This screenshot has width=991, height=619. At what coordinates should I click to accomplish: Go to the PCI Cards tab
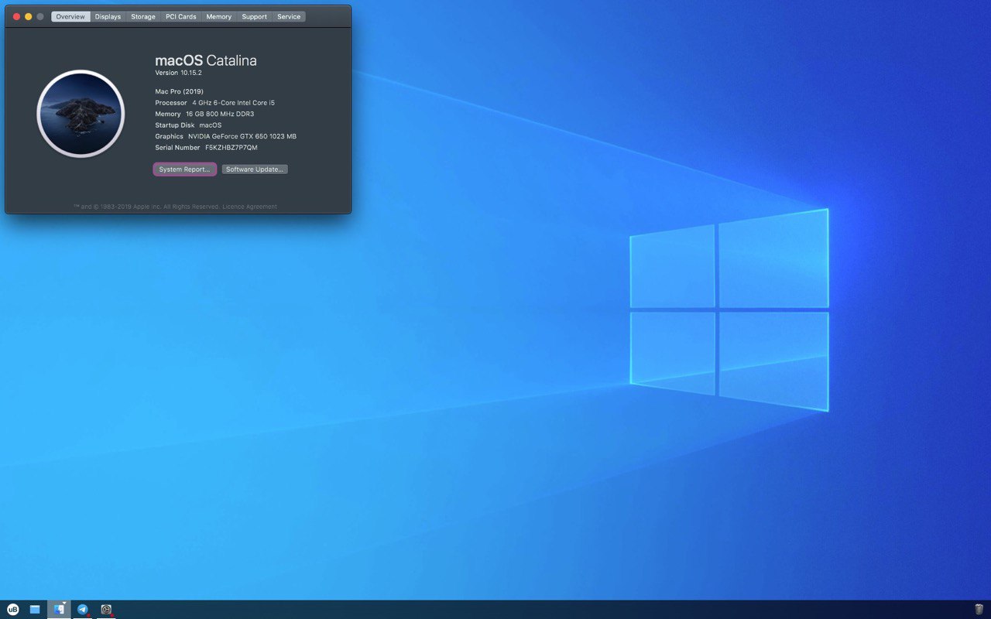[181, 16]
